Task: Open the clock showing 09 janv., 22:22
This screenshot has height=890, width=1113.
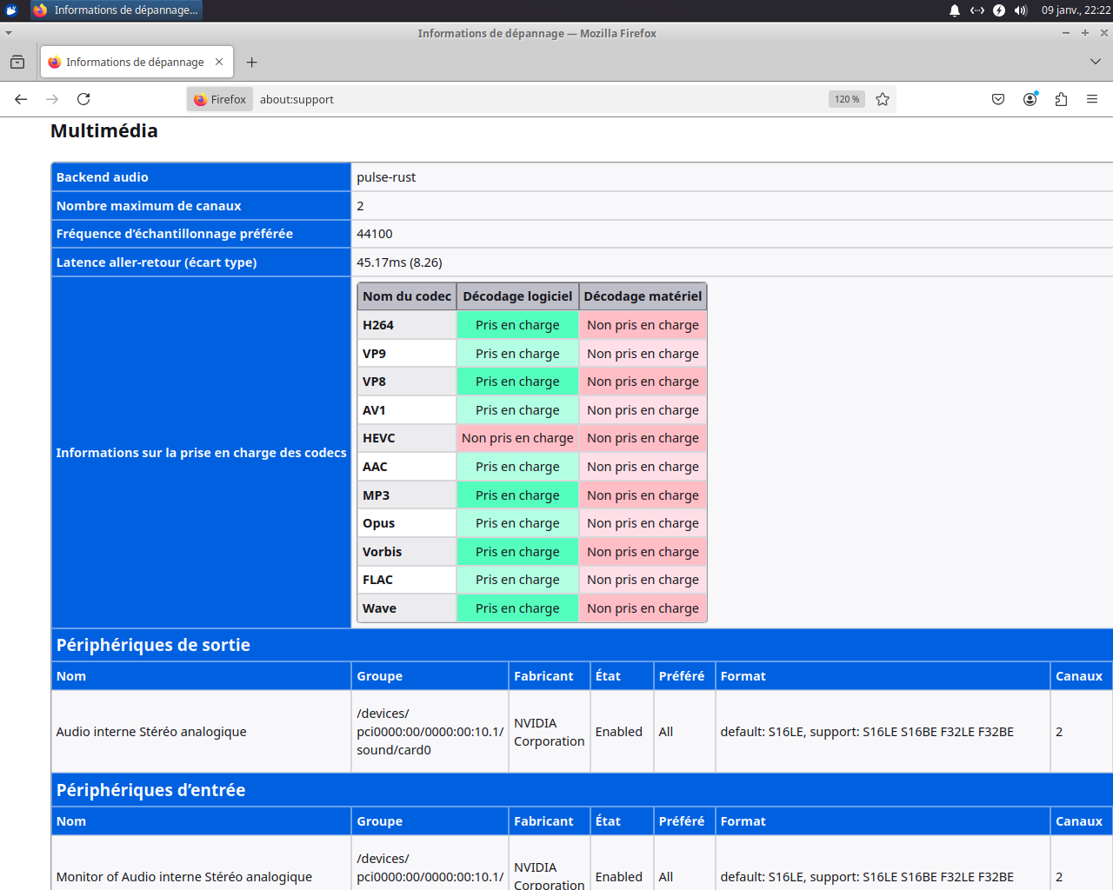Action: [x=1076, y=10]
